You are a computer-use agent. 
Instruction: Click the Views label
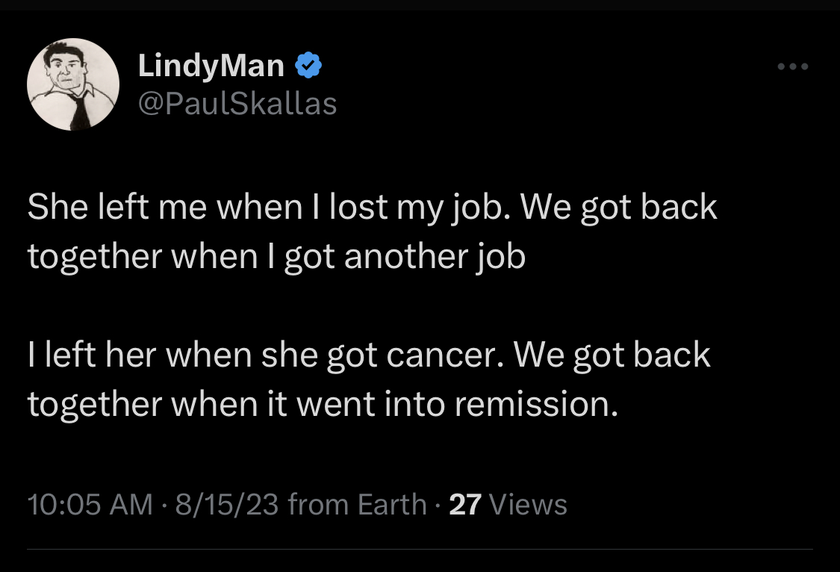tap(528, 505)
